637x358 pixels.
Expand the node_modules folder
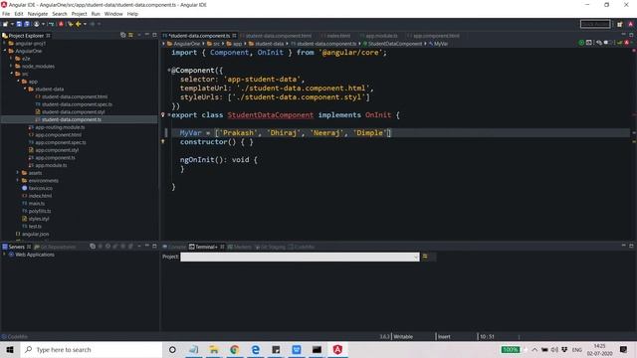(11, 67)
